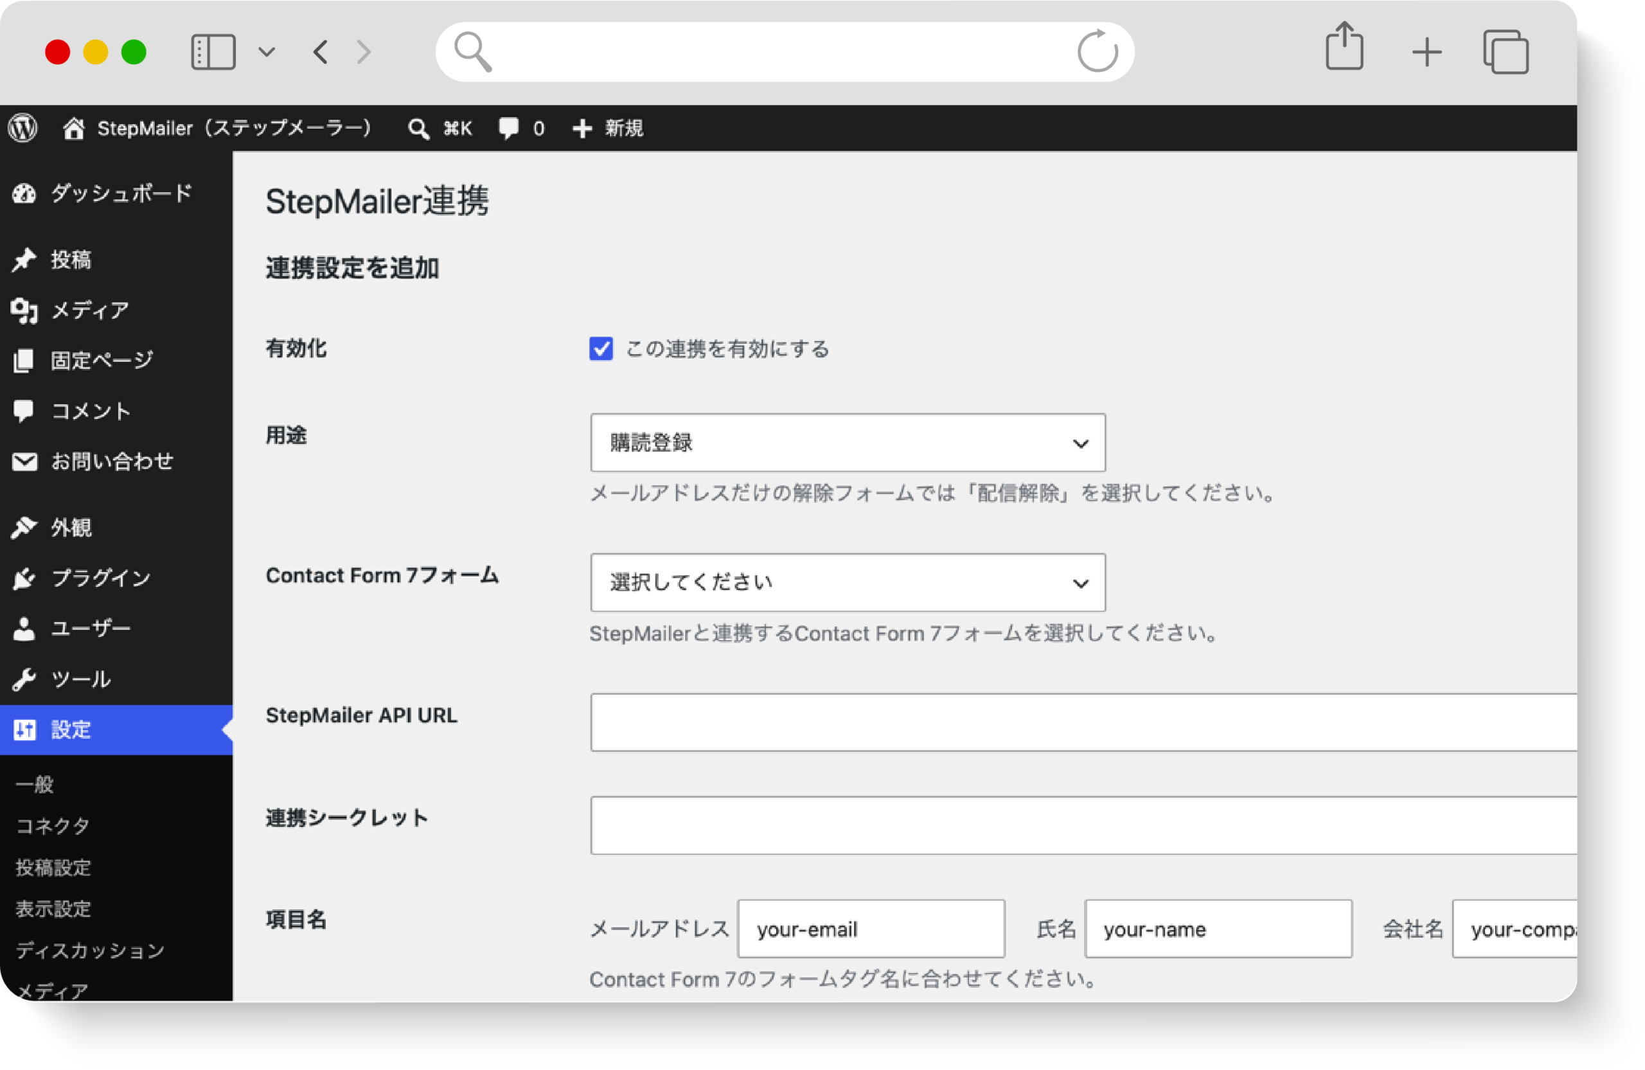The width and height of the screenshot is (1645, 1070).
Task: Click the メールアドレス your-email field
Action: point(871,929)
